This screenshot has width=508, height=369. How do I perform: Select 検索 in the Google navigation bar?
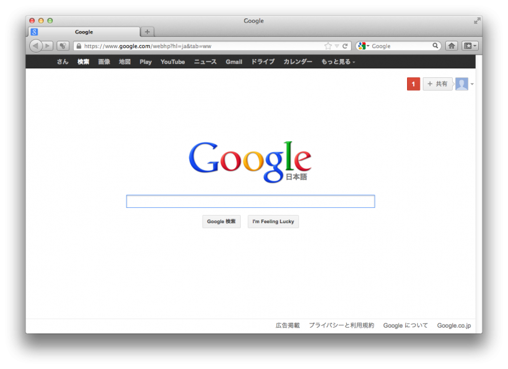(x=83, y=61)
